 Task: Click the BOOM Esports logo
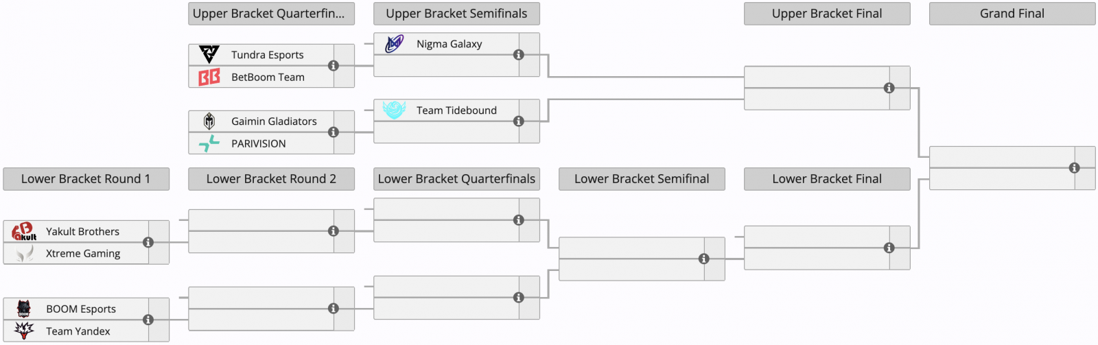[24, 309]
